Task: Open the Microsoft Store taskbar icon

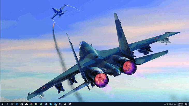Action: pos(22,104)
